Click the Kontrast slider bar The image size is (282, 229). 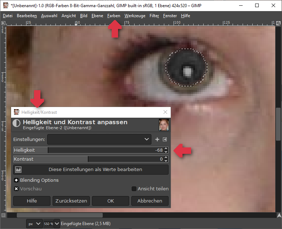[x=86, y=159]
